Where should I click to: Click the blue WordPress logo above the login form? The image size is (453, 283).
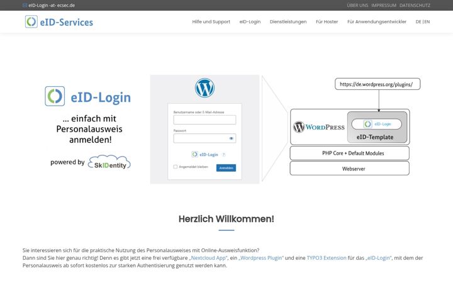[204, 88]
